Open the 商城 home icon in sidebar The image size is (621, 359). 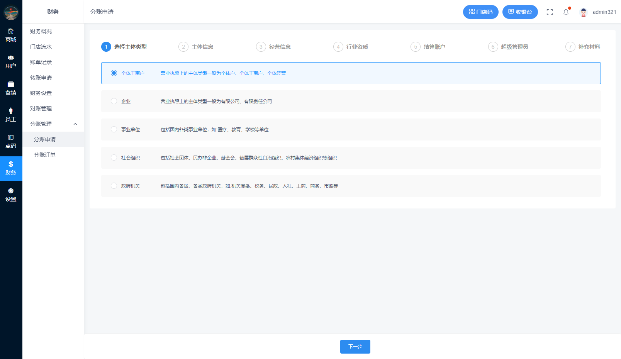pyautogui.click(x=11, y=35)
